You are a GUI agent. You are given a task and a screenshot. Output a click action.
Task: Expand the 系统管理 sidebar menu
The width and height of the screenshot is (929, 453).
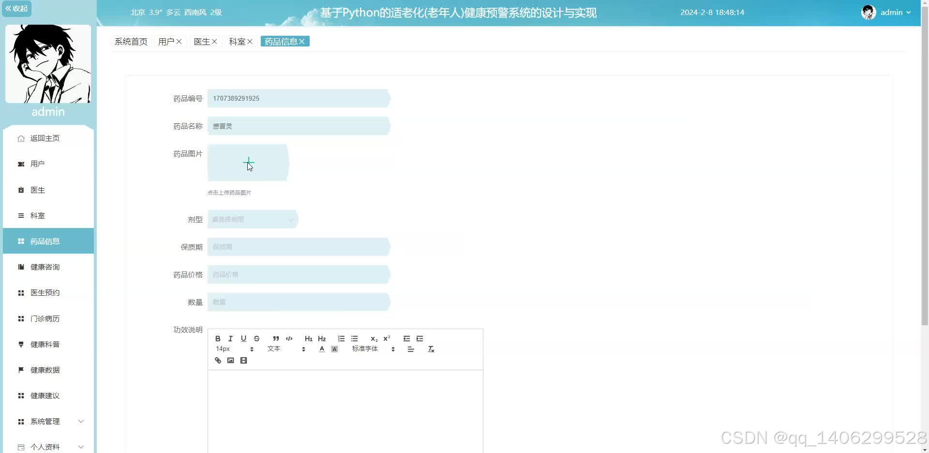click(x=48, y=422)
